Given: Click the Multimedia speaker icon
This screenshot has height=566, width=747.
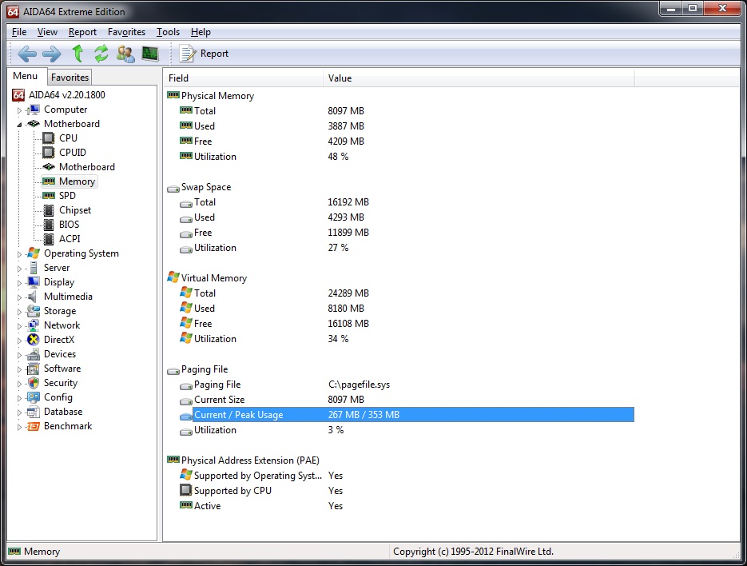Looking at the screenshot, I should pos(33,296).
